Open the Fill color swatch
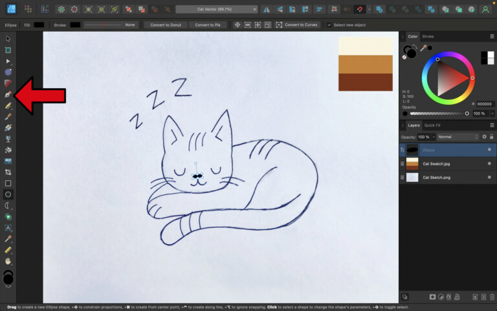The image size is (497, 311). pyautogui.click(x=39, y=25)
